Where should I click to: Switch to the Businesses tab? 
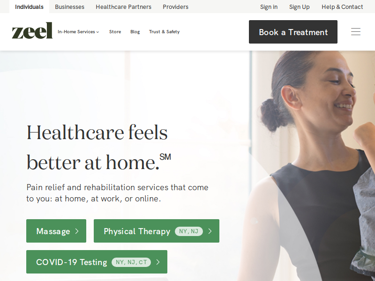pos(69,7)
